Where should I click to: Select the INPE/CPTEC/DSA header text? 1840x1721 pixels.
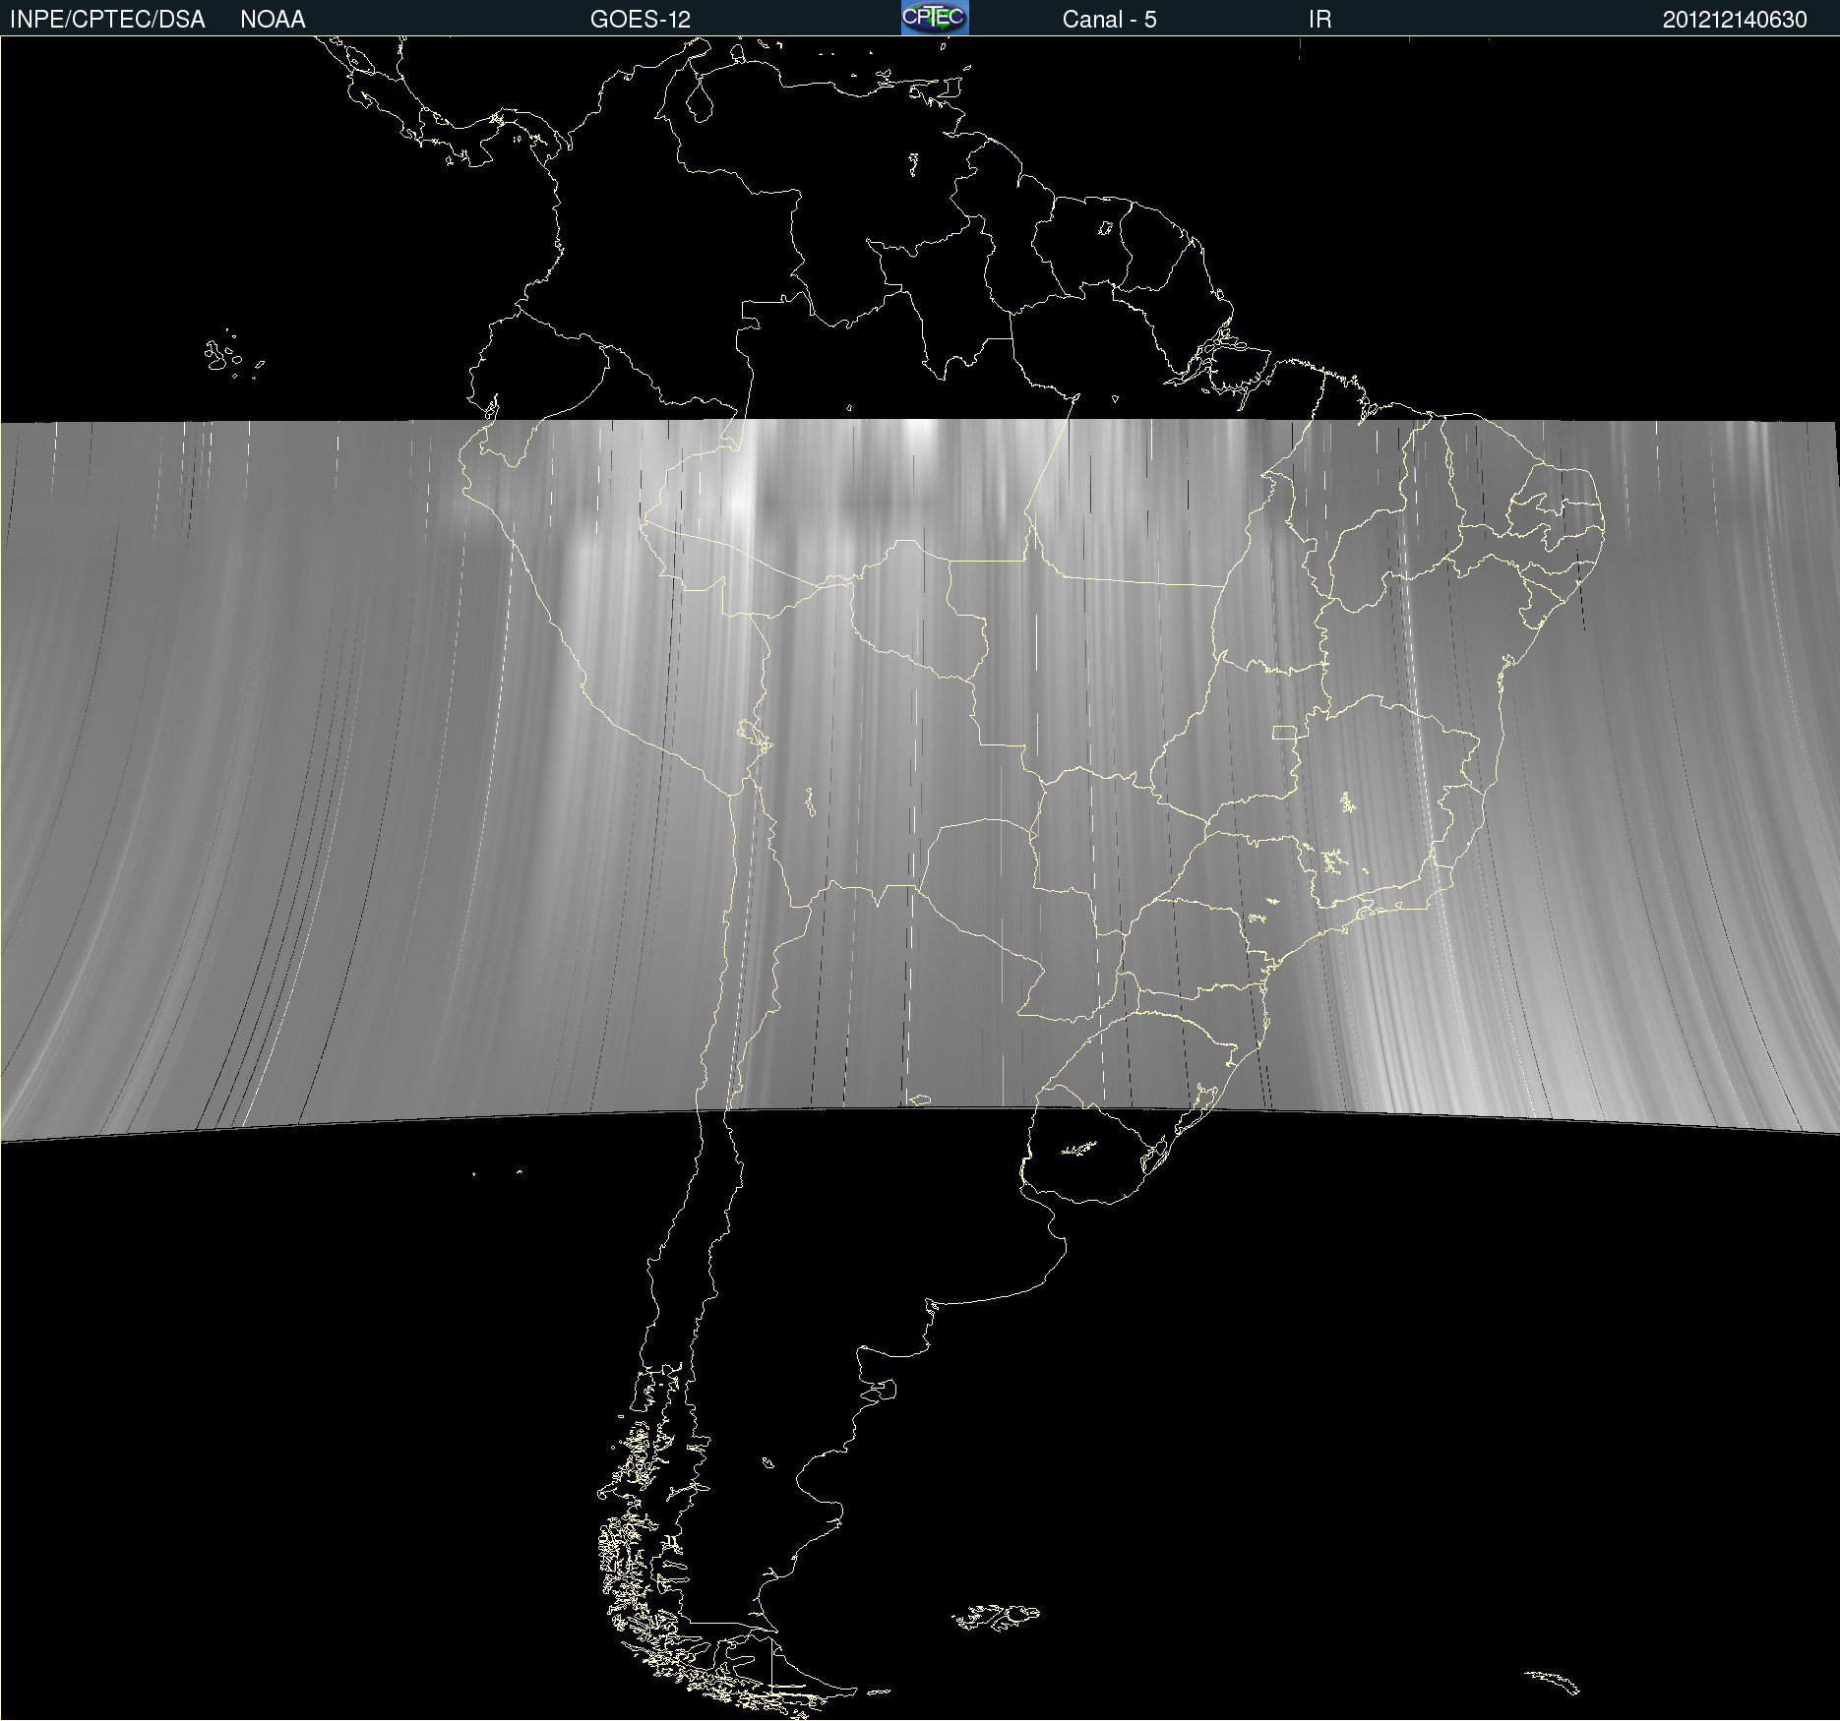point(107,20)
